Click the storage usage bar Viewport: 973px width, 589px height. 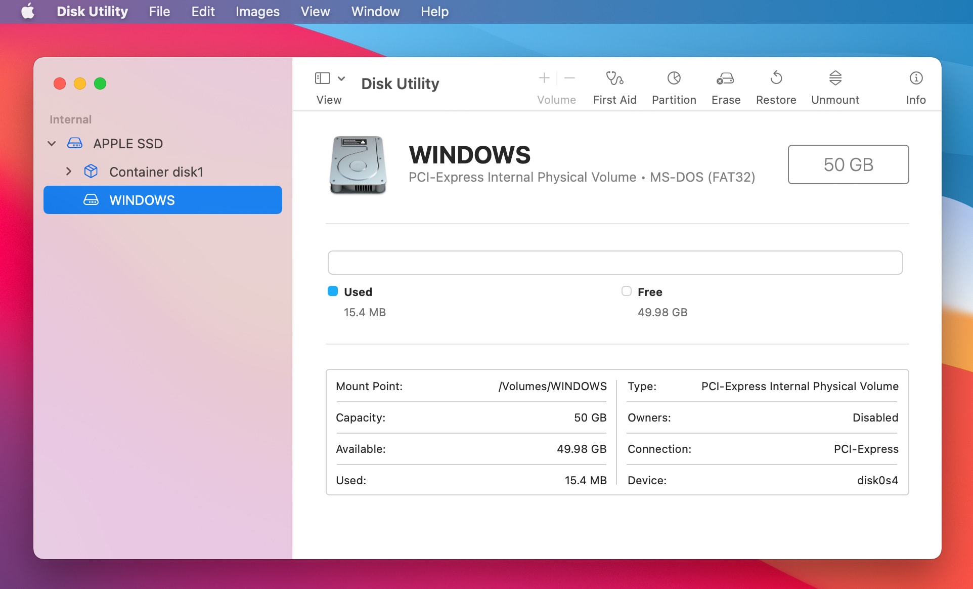(x=615, y=262)
